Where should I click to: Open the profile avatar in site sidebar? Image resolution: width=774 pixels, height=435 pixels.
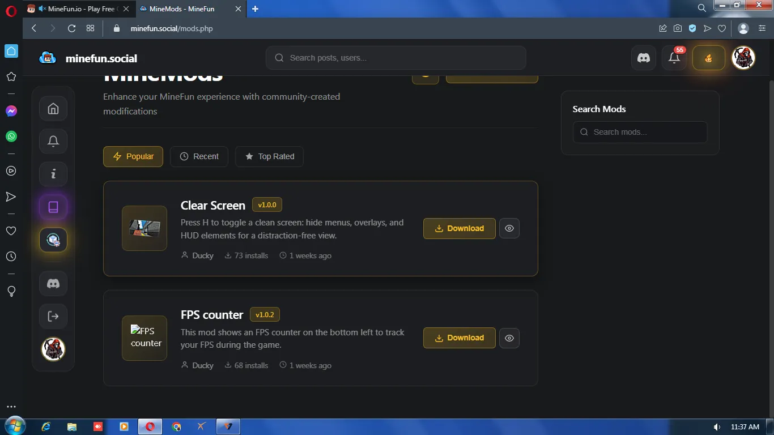53,349
